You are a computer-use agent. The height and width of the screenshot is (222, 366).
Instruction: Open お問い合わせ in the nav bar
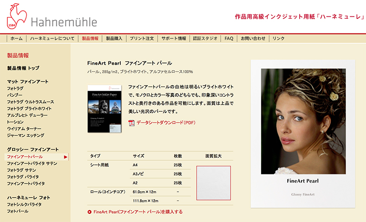253,38
